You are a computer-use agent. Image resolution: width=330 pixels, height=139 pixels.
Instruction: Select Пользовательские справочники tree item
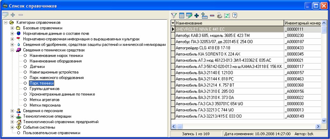pyautogui.click(x=52, y=133)
